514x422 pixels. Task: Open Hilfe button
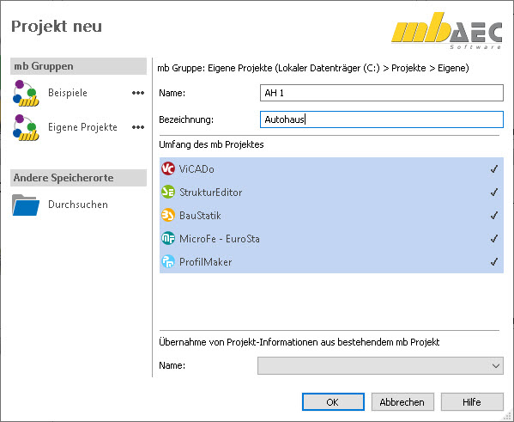472,402
